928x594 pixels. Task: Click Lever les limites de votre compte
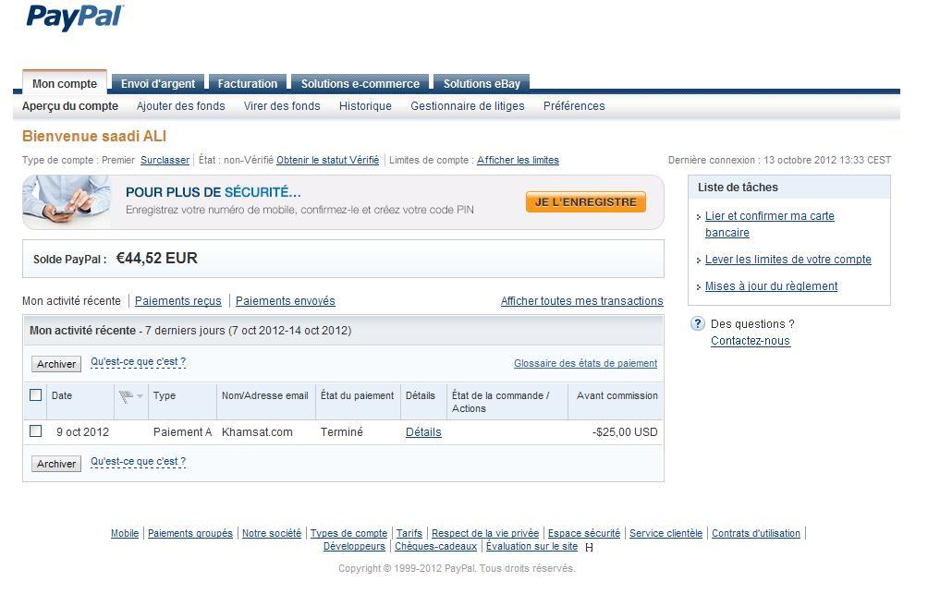pyautogui.click(x=788, y=260)
